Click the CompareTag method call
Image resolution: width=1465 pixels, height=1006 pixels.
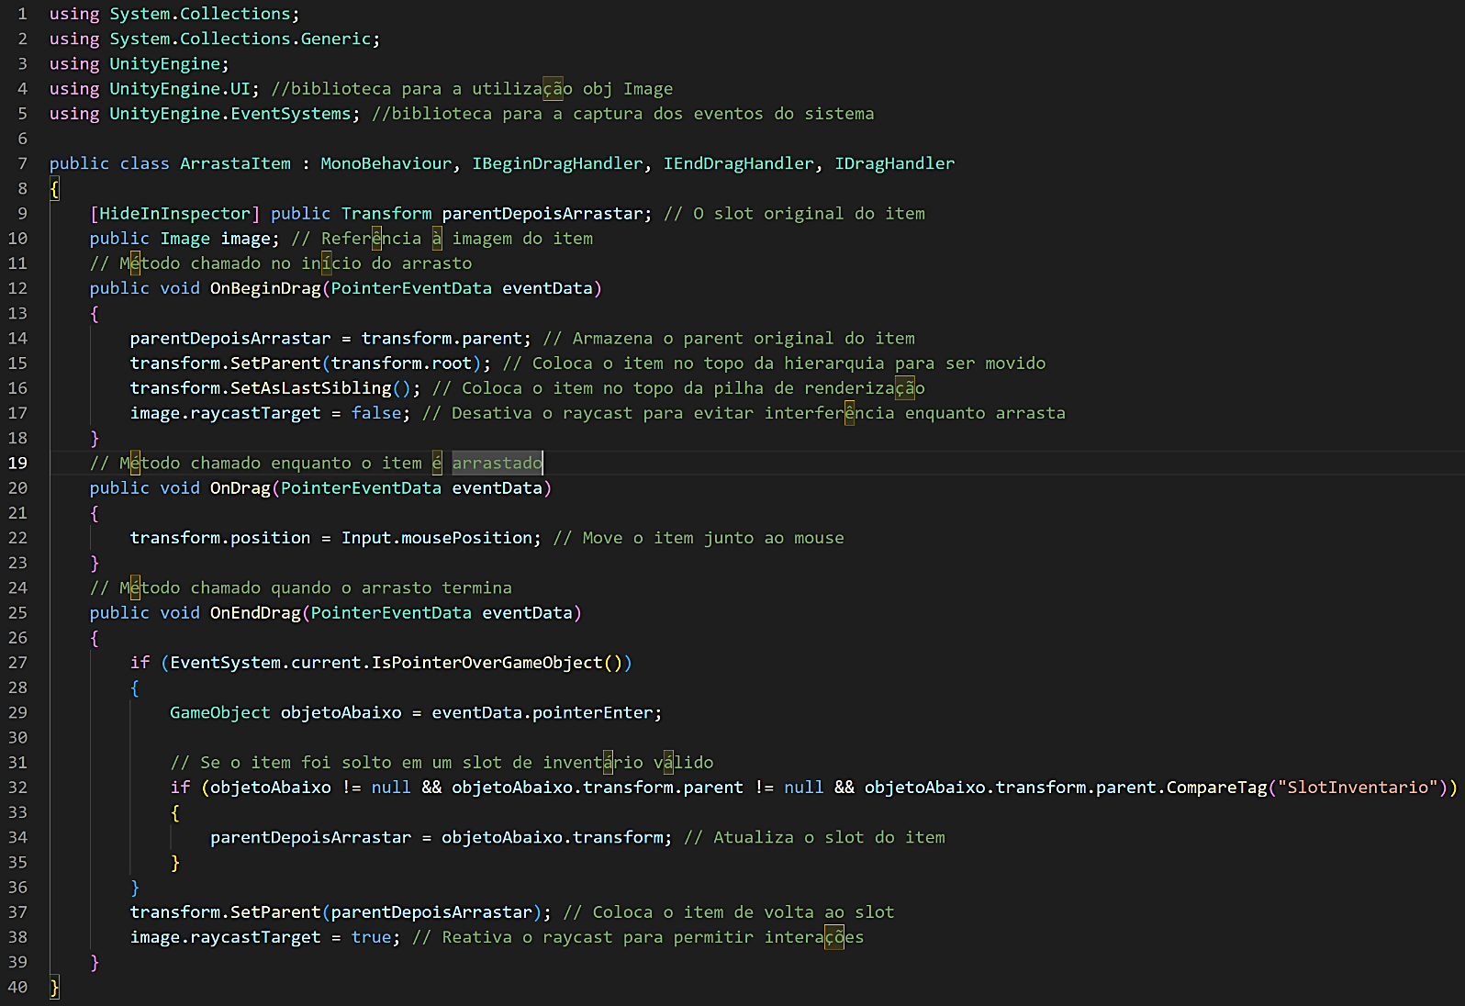1216,788
